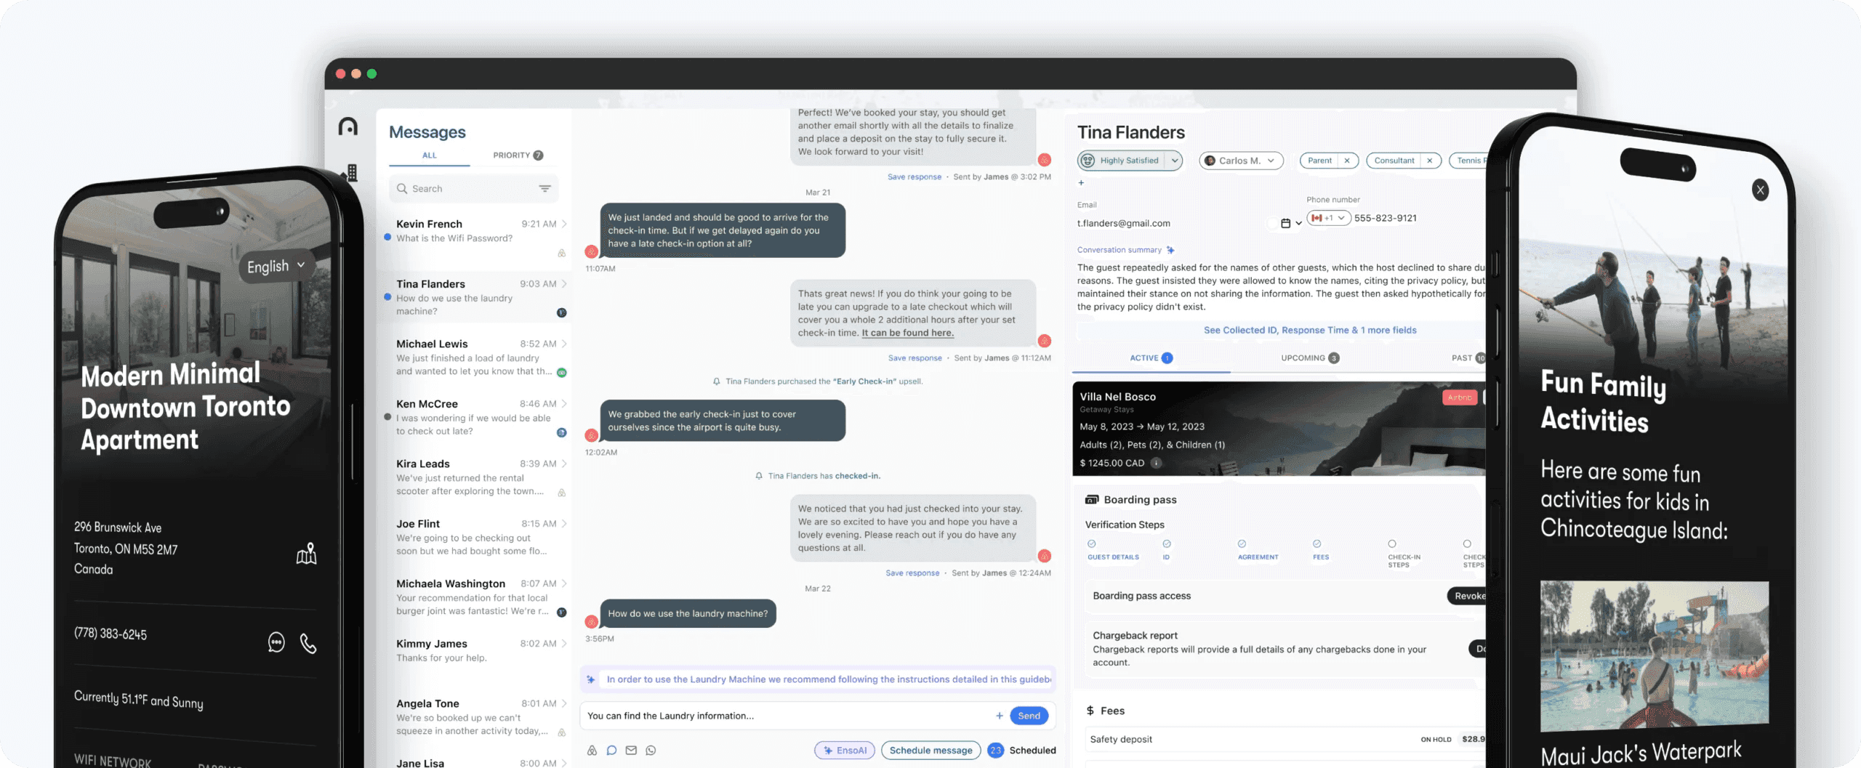Open the English language dropdown on the phone
Image resolution: width=1861 pixels, height=768 pixels.
(x=277, y=267)
